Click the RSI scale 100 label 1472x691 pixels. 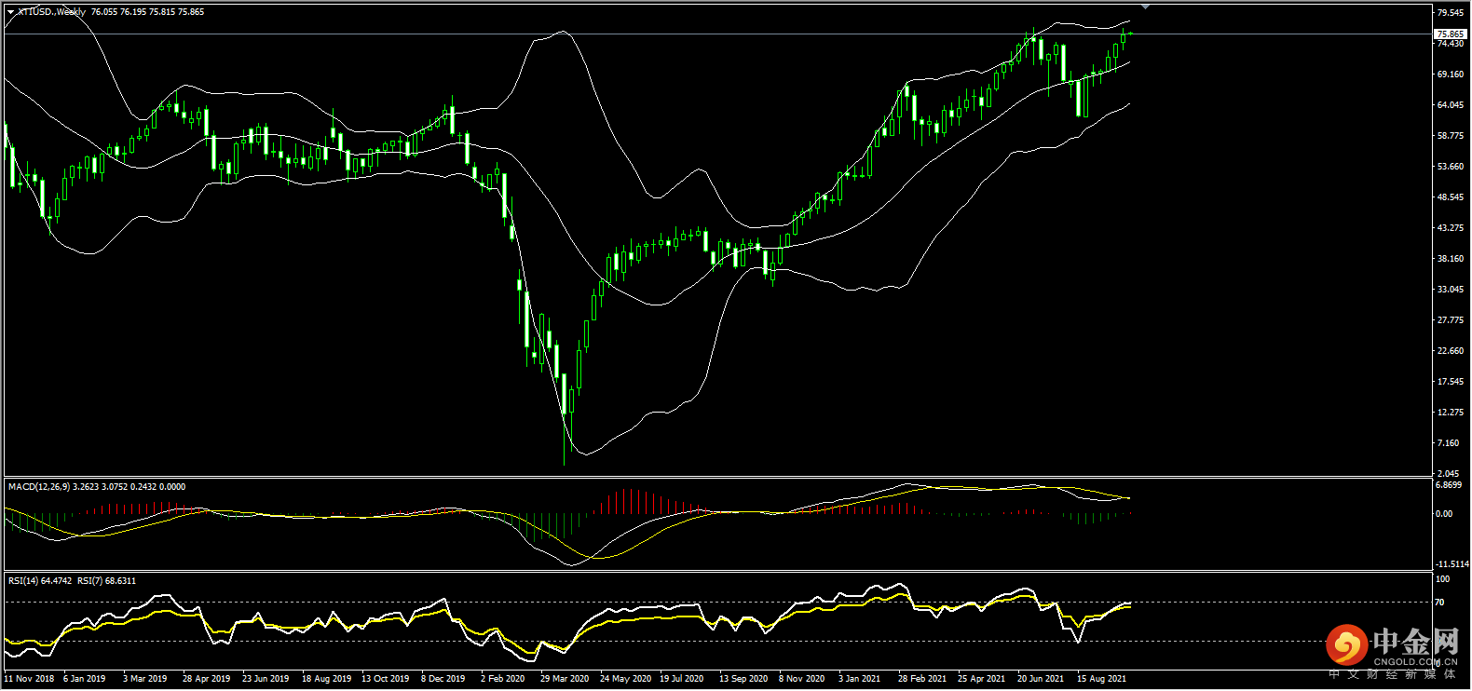[1442, 579]
